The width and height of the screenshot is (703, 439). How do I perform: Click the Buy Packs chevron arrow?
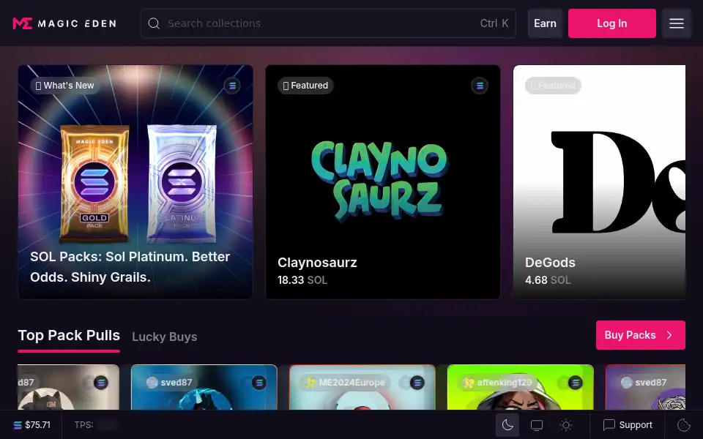tap(669, 335)
